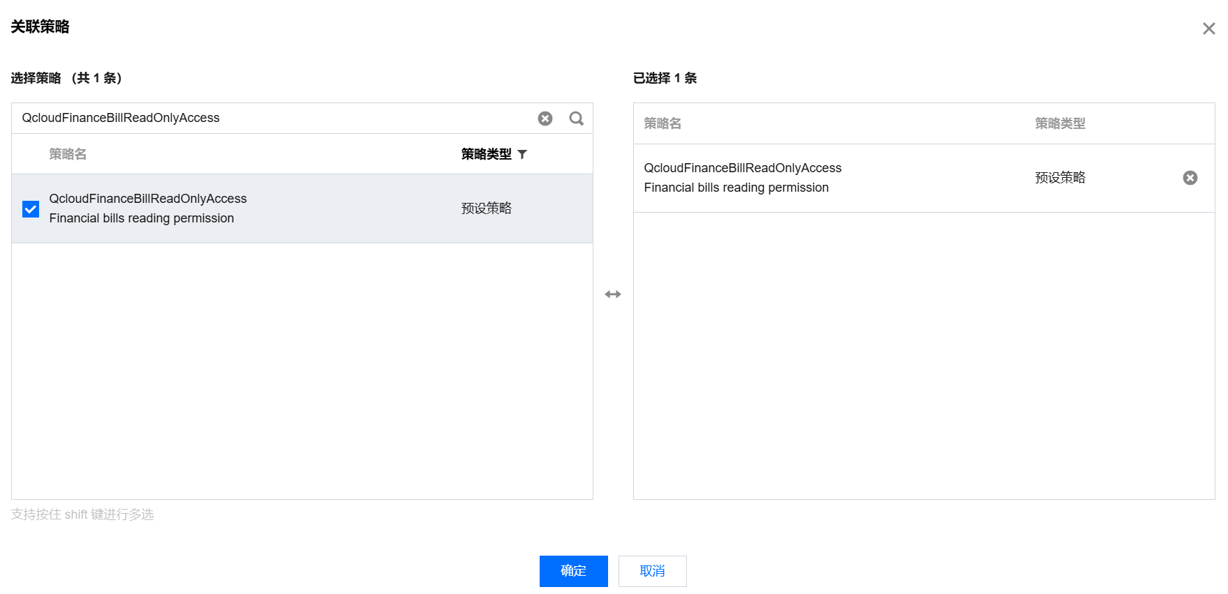The height and width of the screenshot is (594, 1228).
Task: Clear the policy search field text
Action: [x=545, y=119]
